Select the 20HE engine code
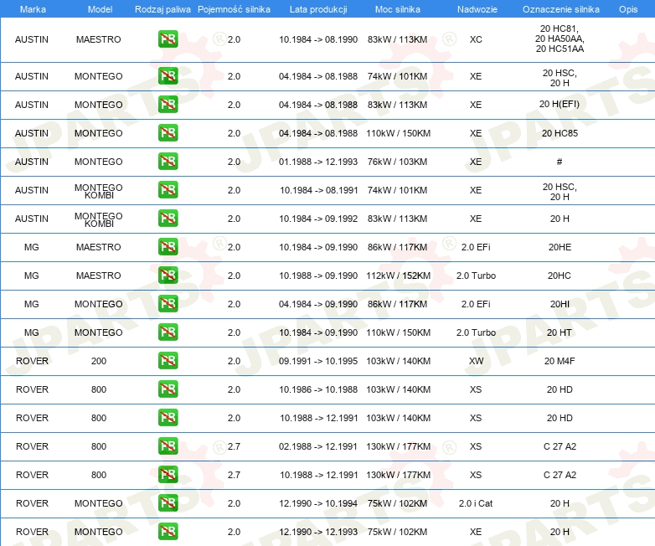Image resolution: width=655 pixels, height=546 pixels. pyautogui.click(x=560, y=247)
